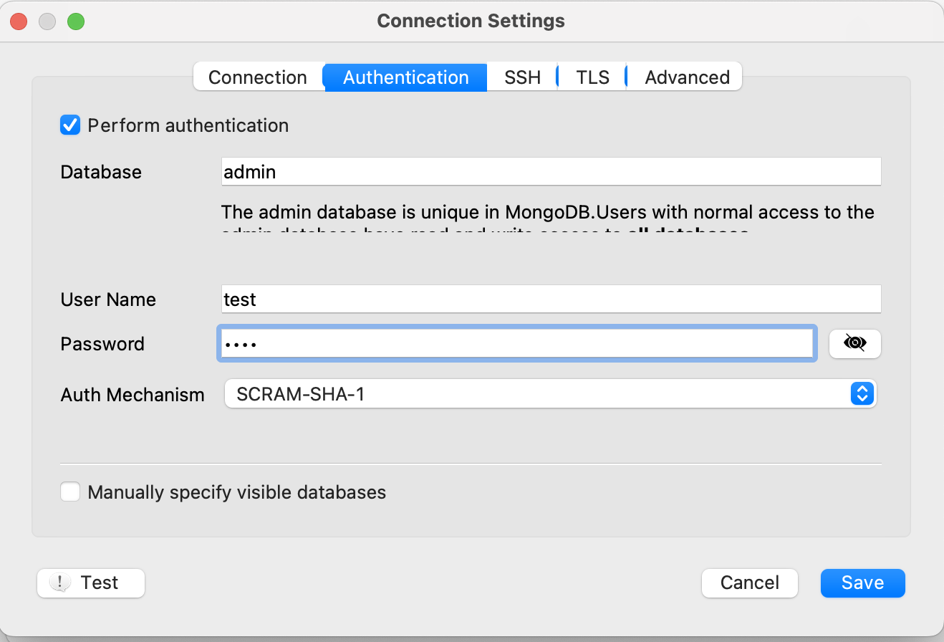The height and width of the screenshot is (642, 944).
Task: Enable Manually specify visible databases
Action: tap(70, 492)
